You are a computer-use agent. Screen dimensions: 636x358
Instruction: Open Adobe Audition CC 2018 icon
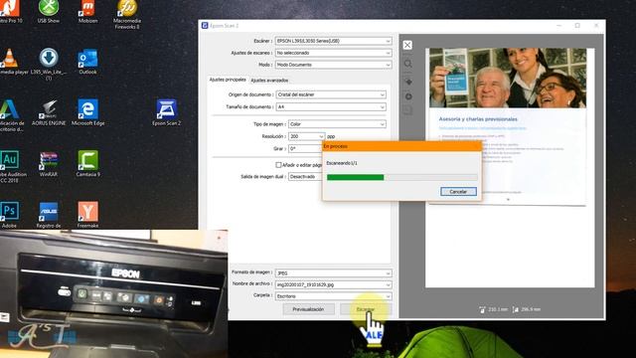[x=10, y=166]
